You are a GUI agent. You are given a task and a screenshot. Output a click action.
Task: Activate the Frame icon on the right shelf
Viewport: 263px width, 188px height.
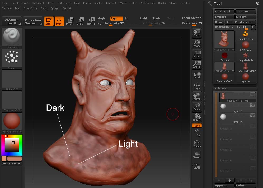click(x=196, y=144)
